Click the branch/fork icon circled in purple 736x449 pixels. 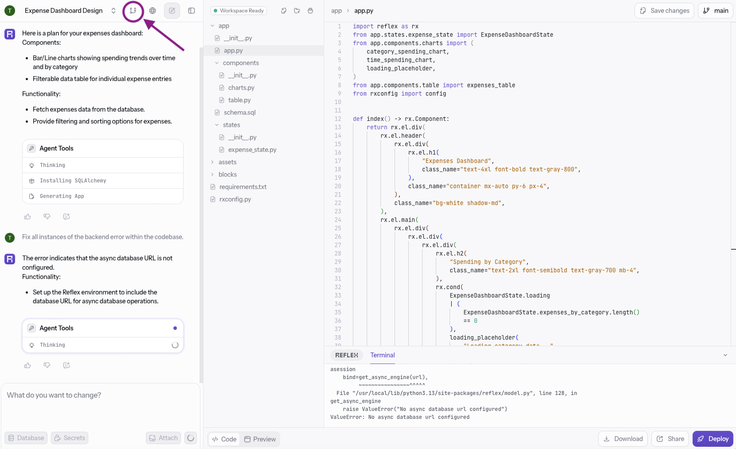click(133, 11)
